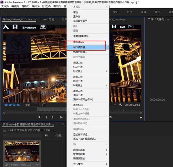
Task: Click the button editor plus icon
Action: pos(141,118)
